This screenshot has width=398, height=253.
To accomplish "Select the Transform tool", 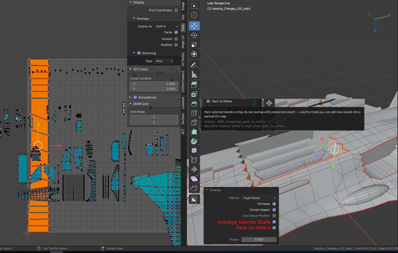I will [194, 54].
